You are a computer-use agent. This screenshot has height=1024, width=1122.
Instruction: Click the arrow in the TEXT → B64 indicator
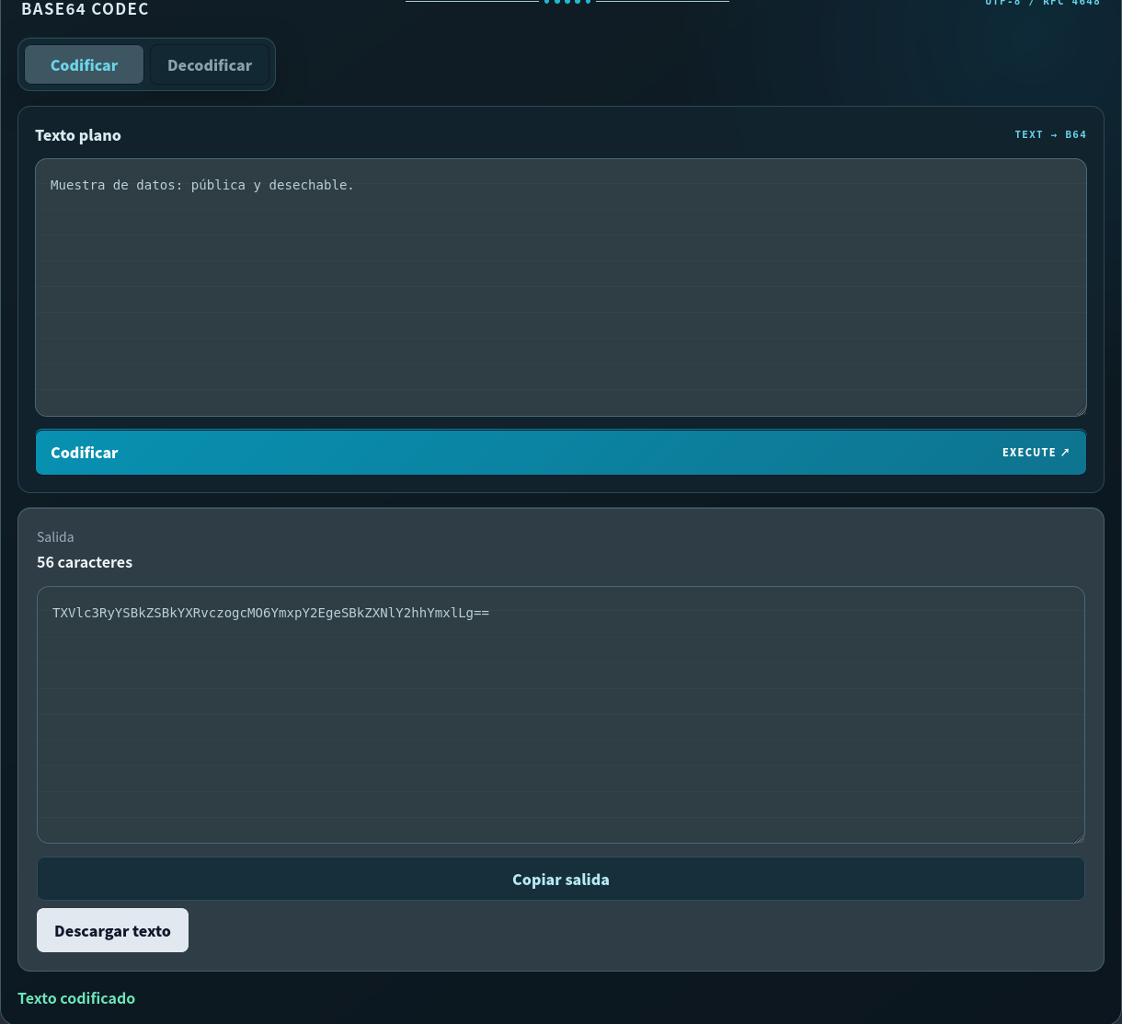click(1054, 135)
